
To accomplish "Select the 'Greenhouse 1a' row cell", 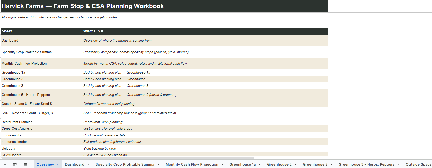I will [x=41, y=73].
